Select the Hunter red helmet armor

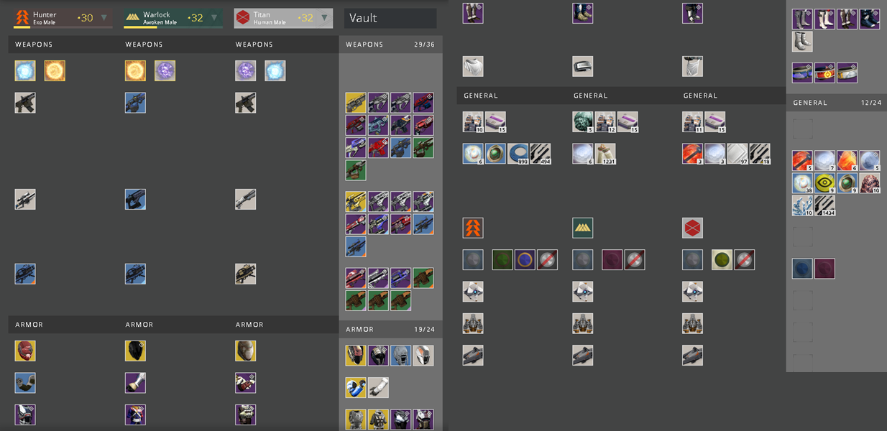tap(25, 351)
